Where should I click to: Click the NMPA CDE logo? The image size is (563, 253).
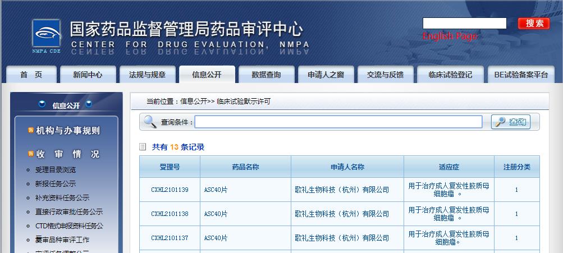pyautogui.click(x=46, y=36)
